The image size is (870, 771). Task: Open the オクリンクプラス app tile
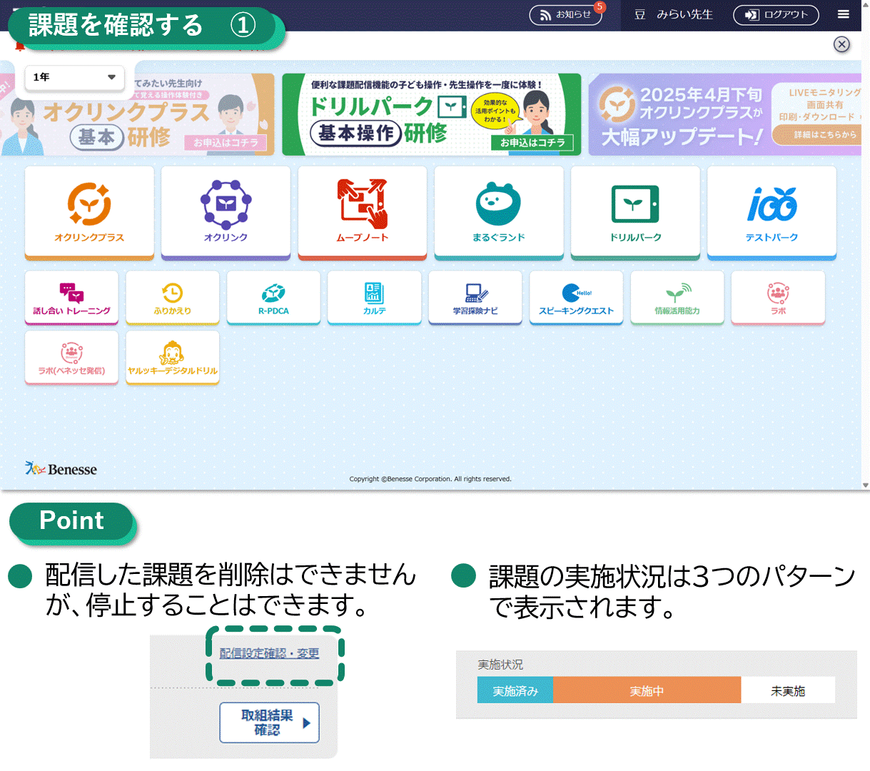(89, 213)
